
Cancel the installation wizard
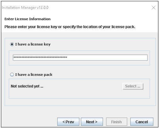pyautogui.click(x=142, y=122)
